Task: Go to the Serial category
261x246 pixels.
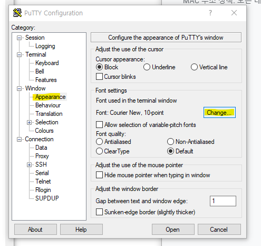Action: point(42,173)
